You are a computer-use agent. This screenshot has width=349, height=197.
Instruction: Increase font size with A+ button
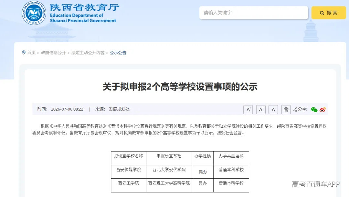tap(248, 110)
